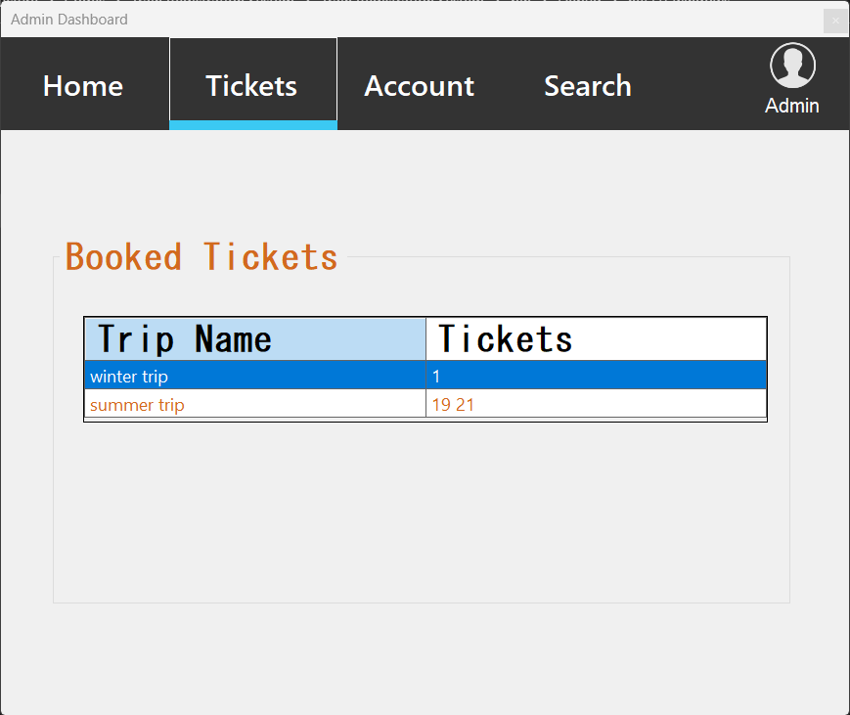Viewport: 850px width, 715px height.
Task: Click the person silhouette inside the circle
Action: (x=791, y=65)
